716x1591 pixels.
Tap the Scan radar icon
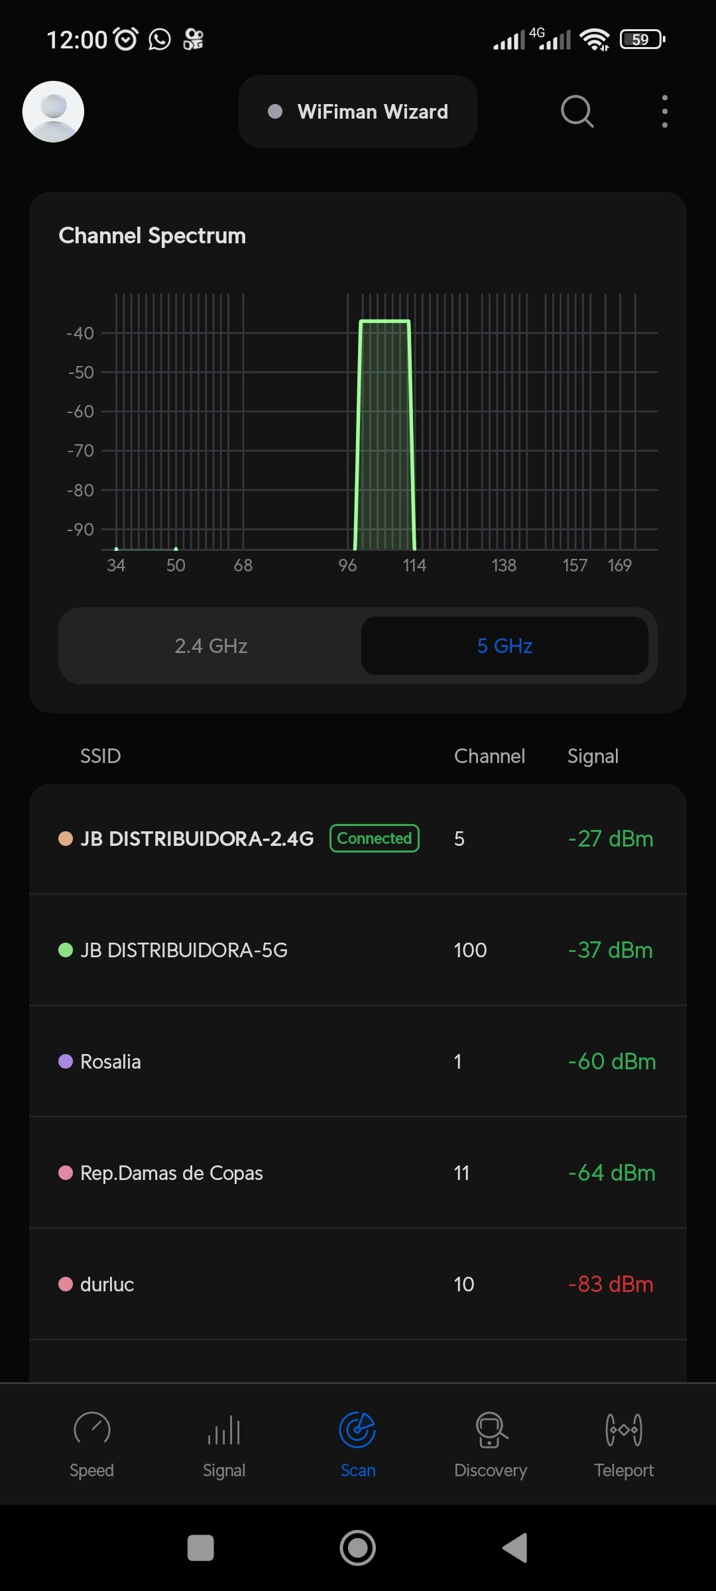357,1430
